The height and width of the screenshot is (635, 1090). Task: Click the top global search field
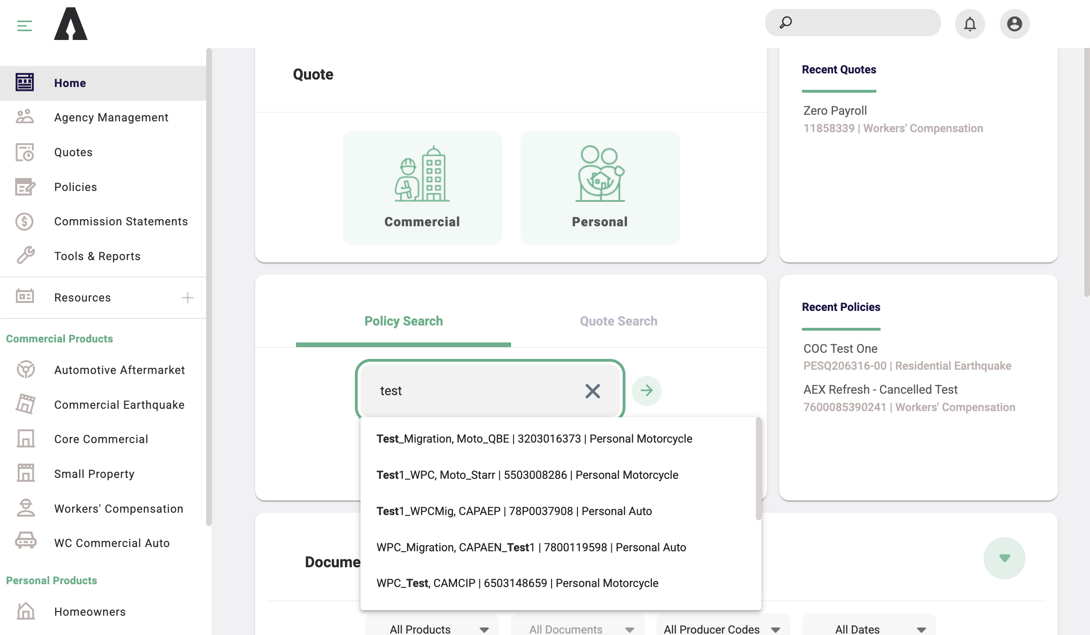(x=861, y=23)
